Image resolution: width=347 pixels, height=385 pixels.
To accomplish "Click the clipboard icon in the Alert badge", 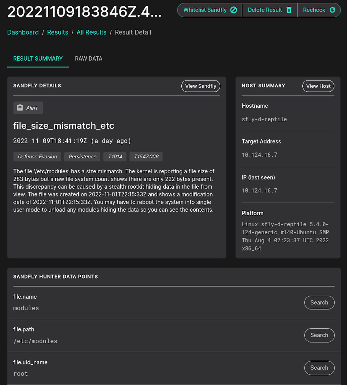I will click(x=20, y=107).
